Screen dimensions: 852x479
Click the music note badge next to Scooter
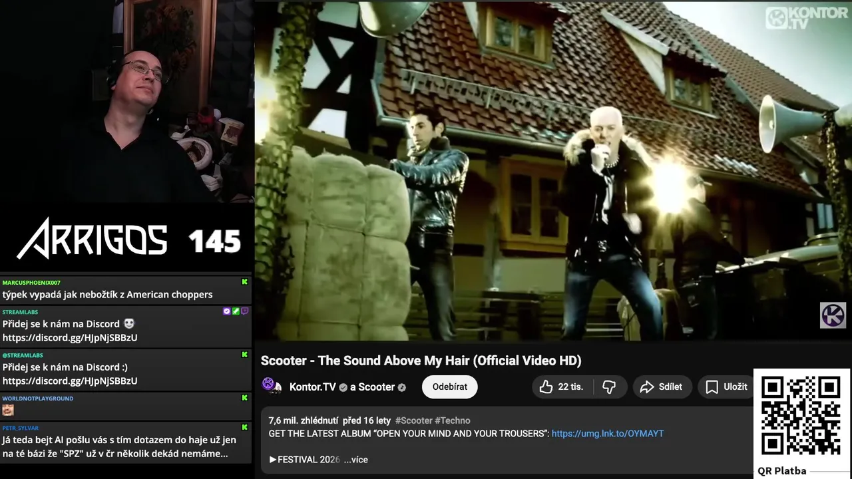tap(401, 387)
